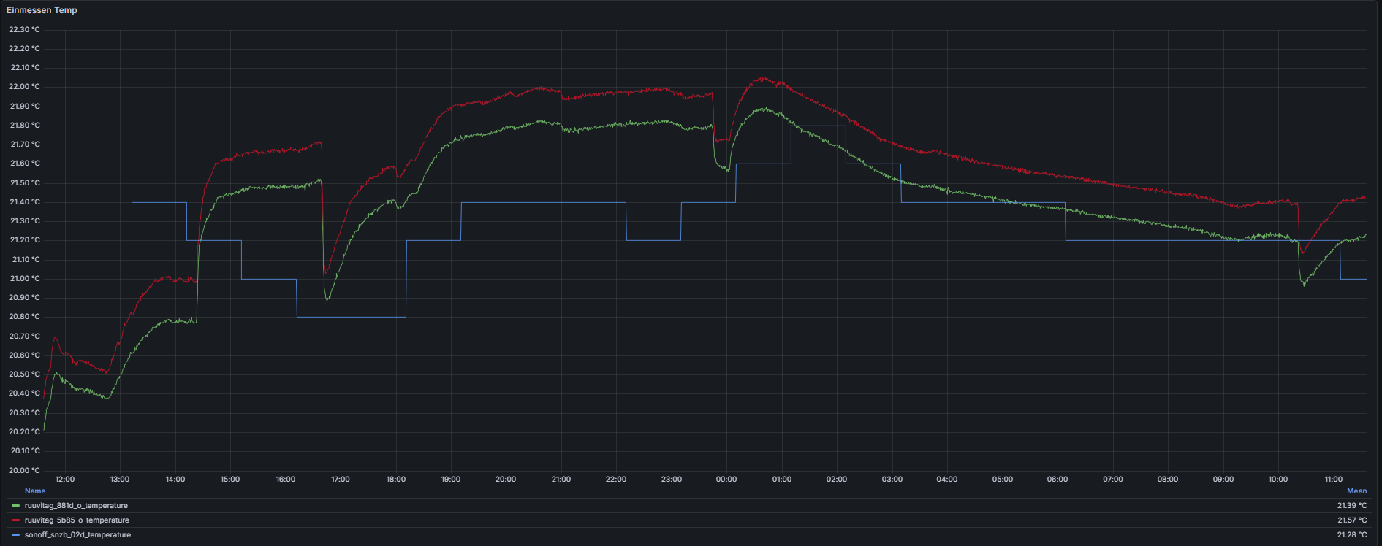Click the 20.00 °C y-axis label

click(25, 470)
